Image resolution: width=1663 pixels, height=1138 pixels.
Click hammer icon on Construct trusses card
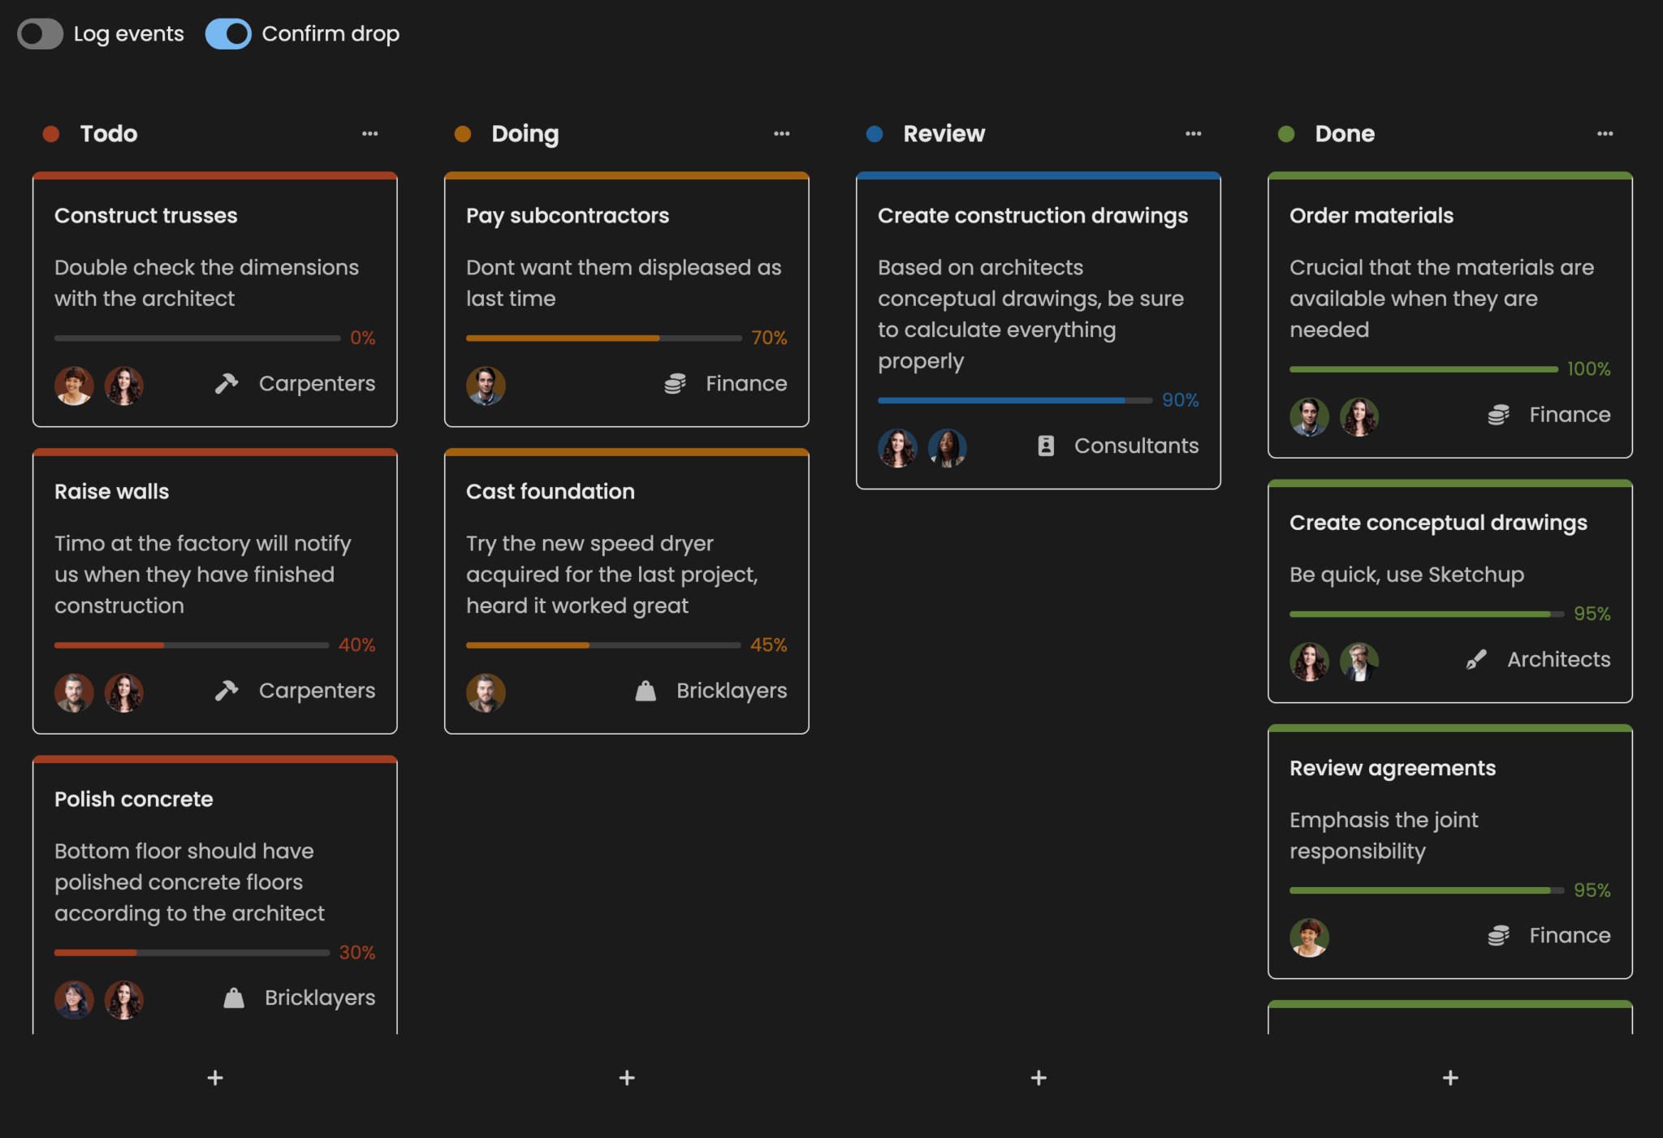(227, 383)
